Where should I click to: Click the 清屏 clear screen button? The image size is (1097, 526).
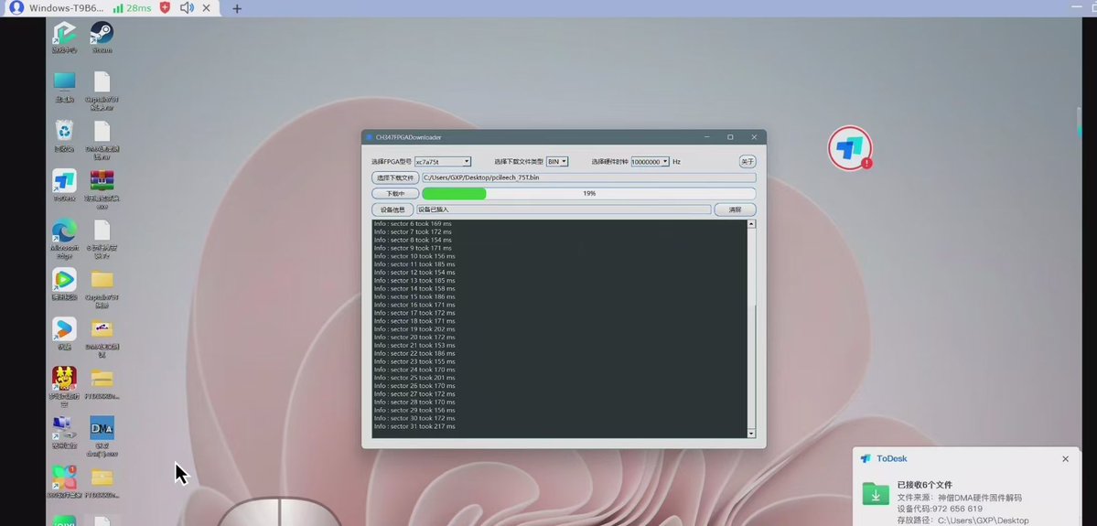(x=735, y=209)
